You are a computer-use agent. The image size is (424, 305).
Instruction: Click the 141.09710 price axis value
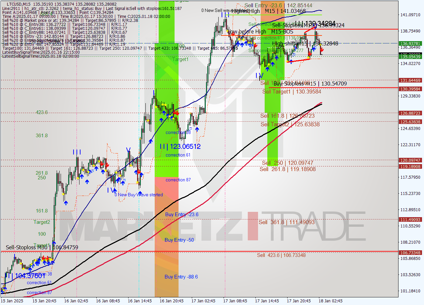coord(411,15)
